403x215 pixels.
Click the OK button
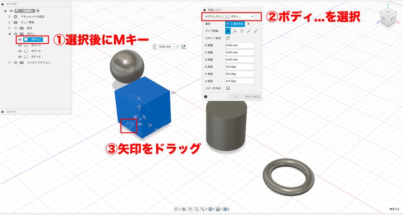coord(236,97)
